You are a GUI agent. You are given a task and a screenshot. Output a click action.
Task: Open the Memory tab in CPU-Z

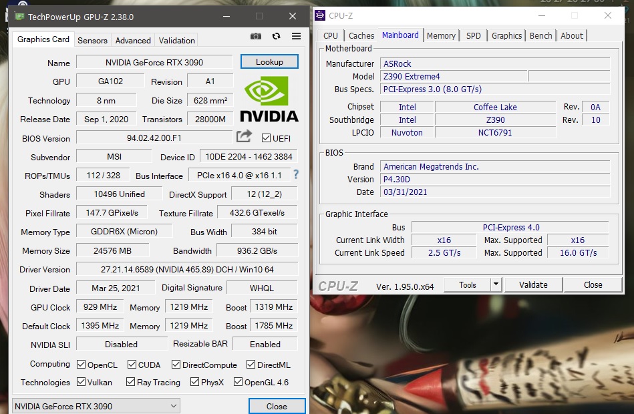(x=441, y=35)
